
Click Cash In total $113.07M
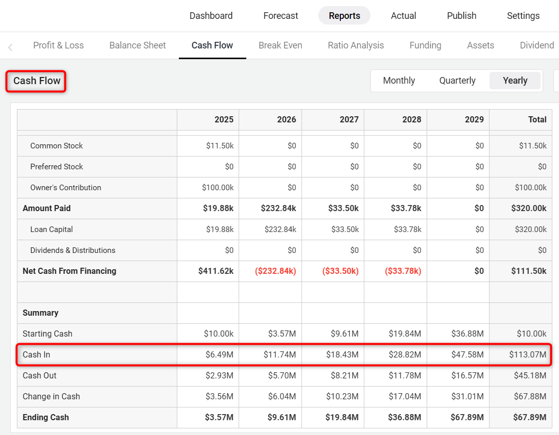[x=528, y=354]
